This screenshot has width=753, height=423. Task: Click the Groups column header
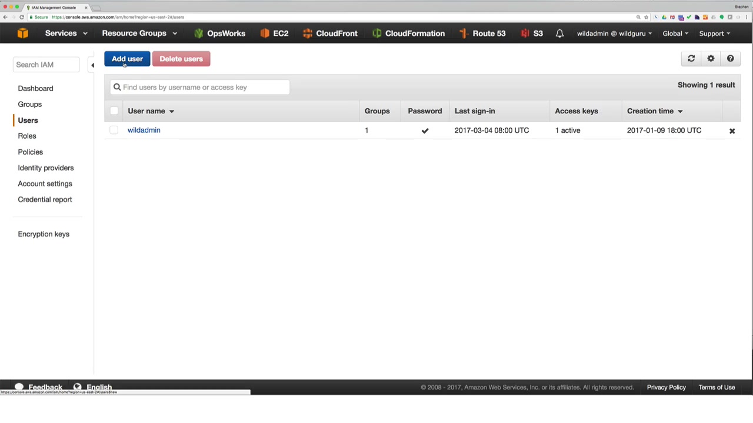(x=377, y=111)
